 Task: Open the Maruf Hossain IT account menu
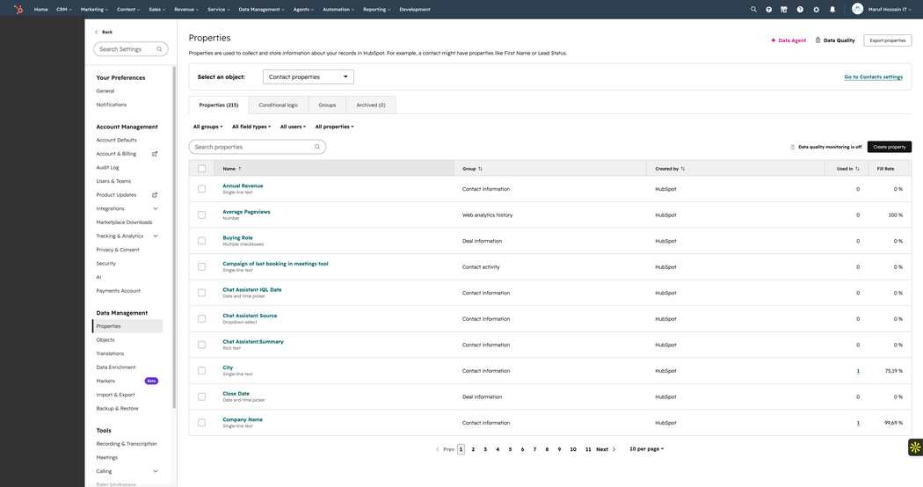point(889,10)
